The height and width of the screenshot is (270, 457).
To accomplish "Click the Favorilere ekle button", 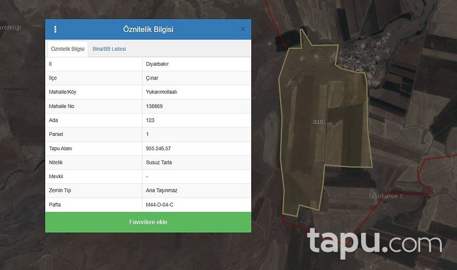I will [148, 222].
